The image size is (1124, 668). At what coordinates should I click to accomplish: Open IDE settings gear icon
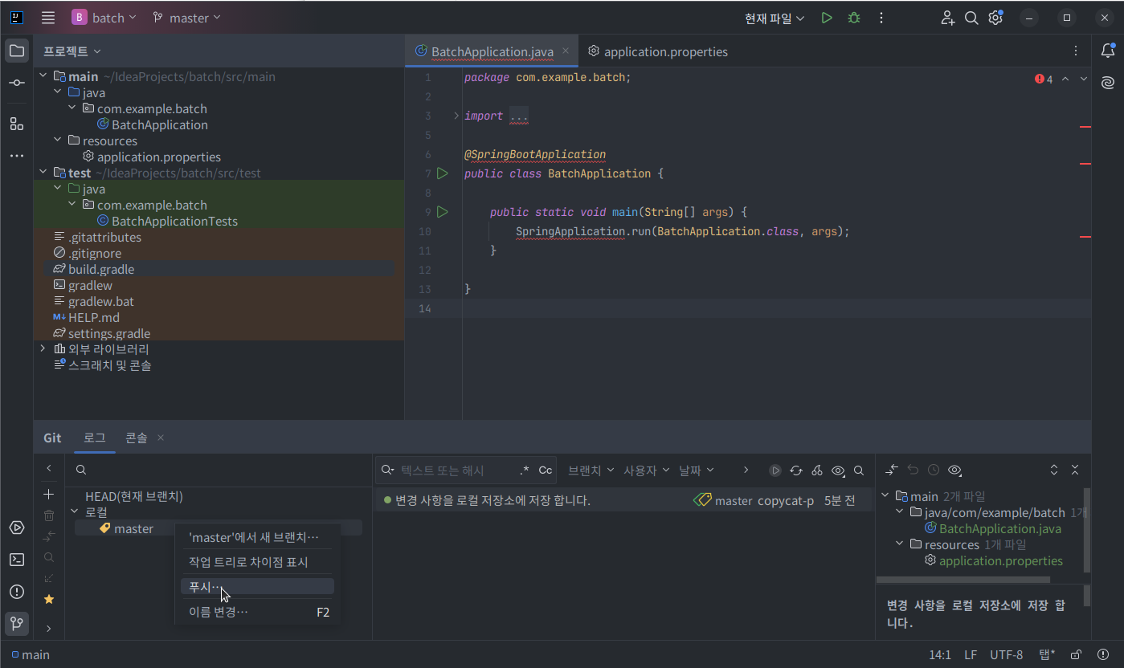[x=996, y=18]
